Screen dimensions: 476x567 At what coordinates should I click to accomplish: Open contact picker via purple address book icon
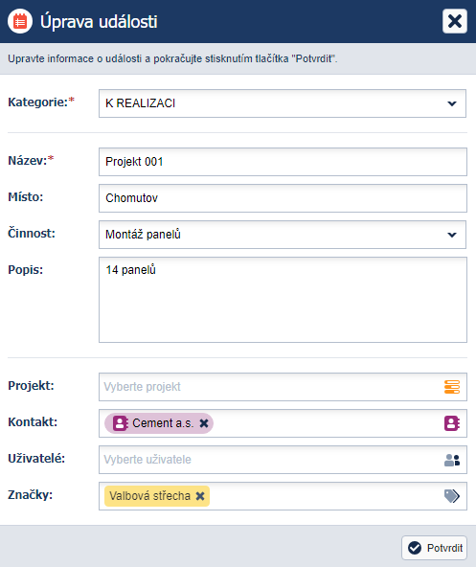452,423
